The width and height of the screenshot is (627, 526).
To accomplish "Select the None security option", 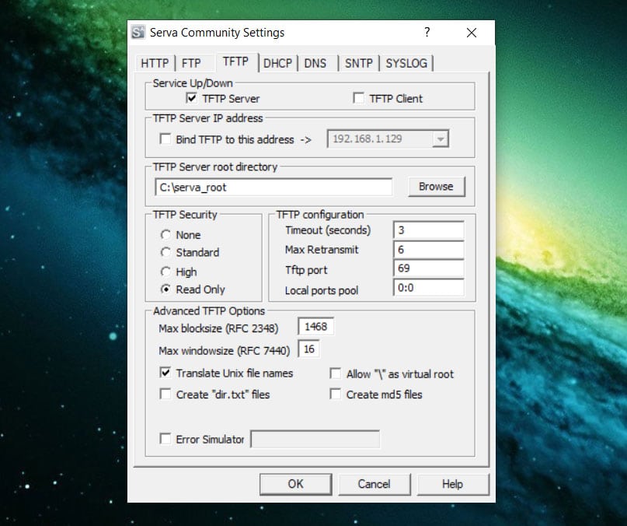I will (x=165, y=235).
